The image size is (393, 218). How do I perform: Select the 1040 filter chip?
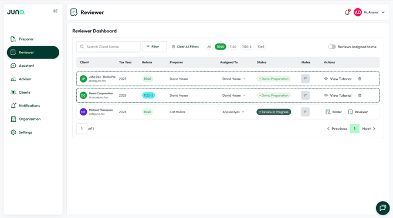(221, 46)
